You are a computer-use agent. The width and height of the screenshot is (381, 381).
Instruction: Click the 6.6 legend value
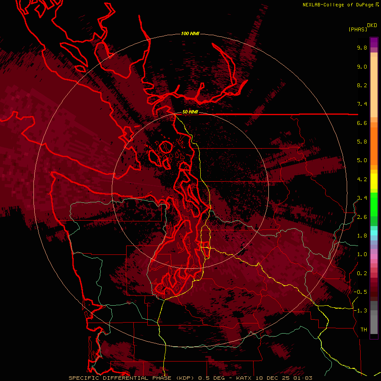(x=362, y=123)
